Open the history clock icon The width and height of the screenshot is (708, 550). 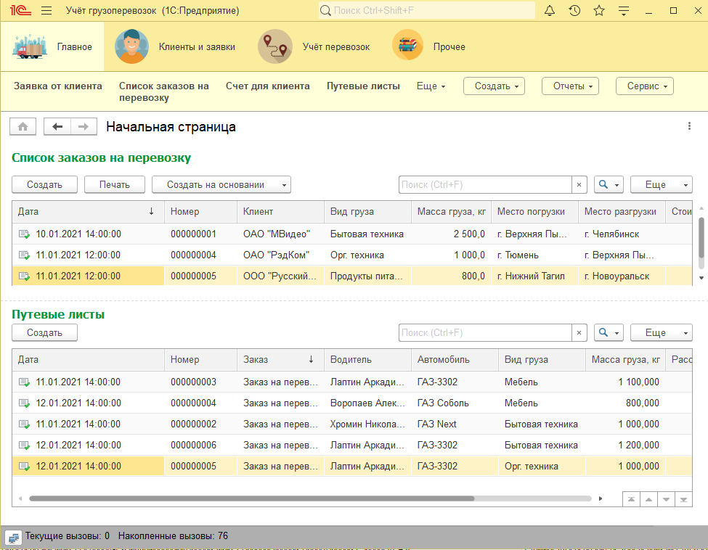tap(574, 10)
